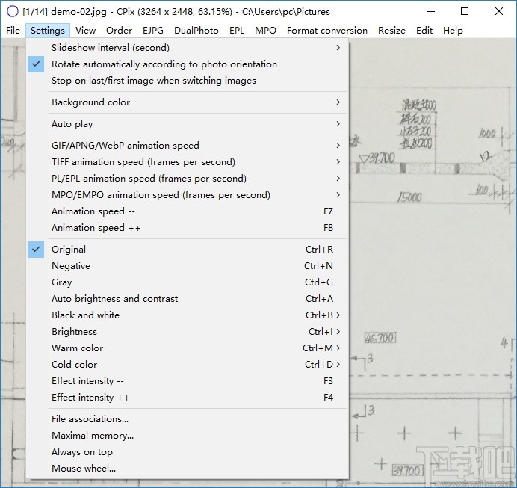
Task: Expand Slideshow interval (second) submenu
Action: coord(111,48)
